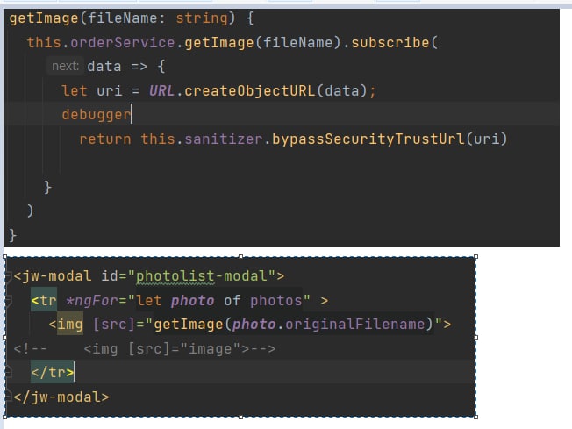
Task: Click the '*ngFor' directive
Action: click(92, 301)
